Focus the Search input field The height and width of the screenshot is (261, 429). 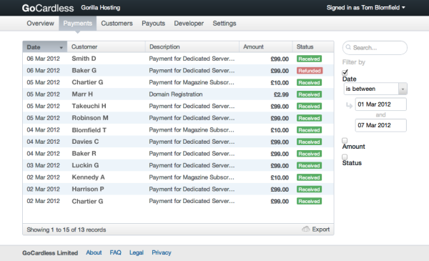tap(375, 48)
